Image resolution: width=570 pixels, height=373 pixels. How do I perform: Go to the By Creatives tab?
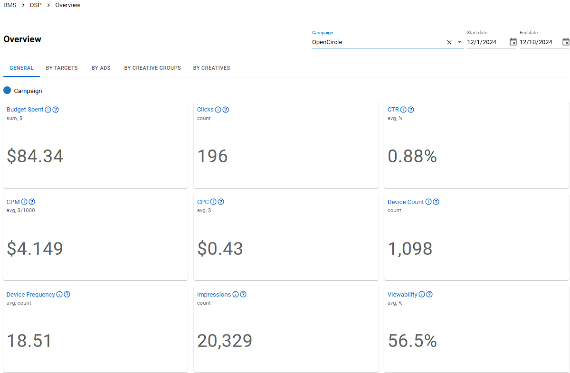[x=211, y=68]
